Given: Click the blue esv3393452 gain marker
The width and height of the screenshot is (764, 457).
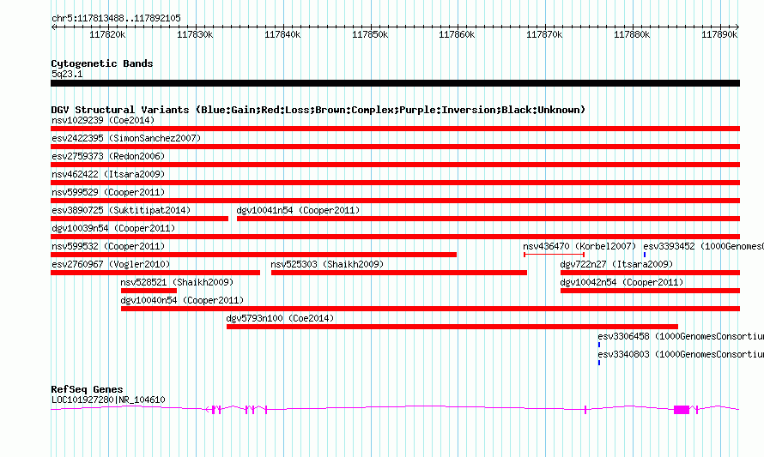Looking at the screenshot, I should pos(645,255).
